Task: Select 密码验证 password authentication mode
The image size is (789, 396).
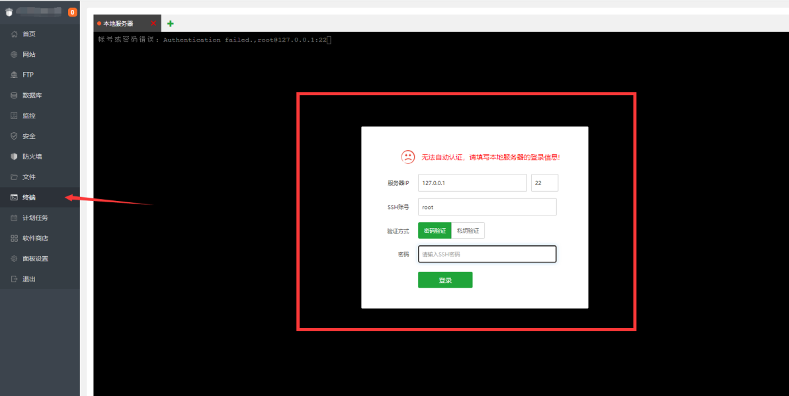Action: pos(434,230)
